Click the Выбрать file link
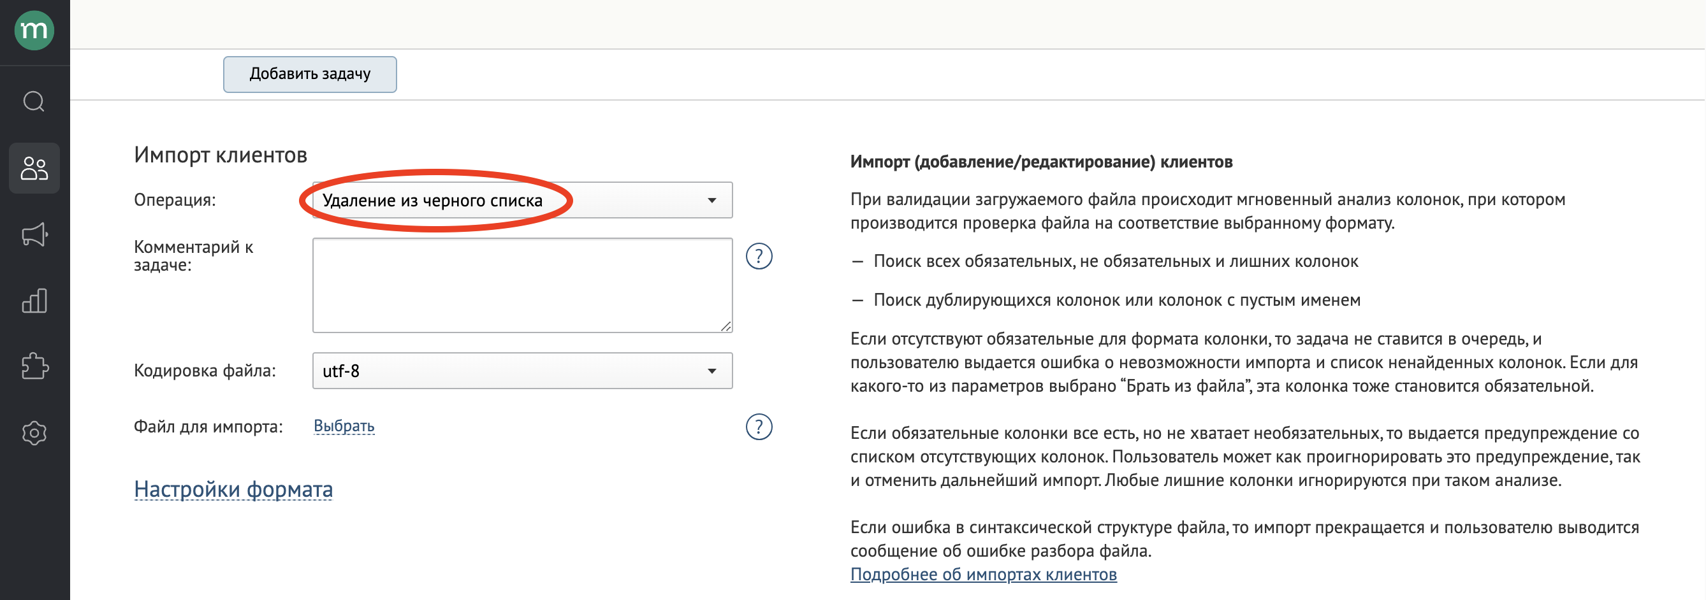The width and height of the screenshot is (1706, 600). [x=344, y=426]
